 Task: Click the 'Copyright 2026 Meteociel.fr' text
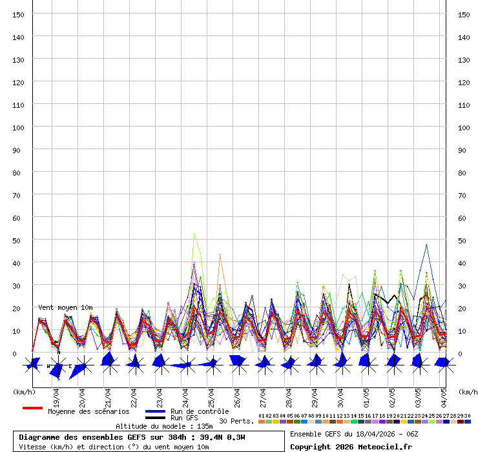350,447
